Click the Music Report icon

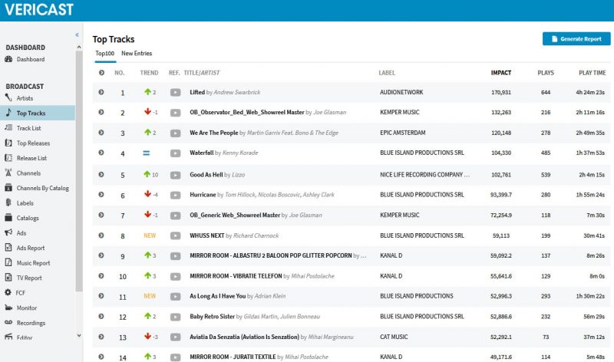[x=8, y=262]
